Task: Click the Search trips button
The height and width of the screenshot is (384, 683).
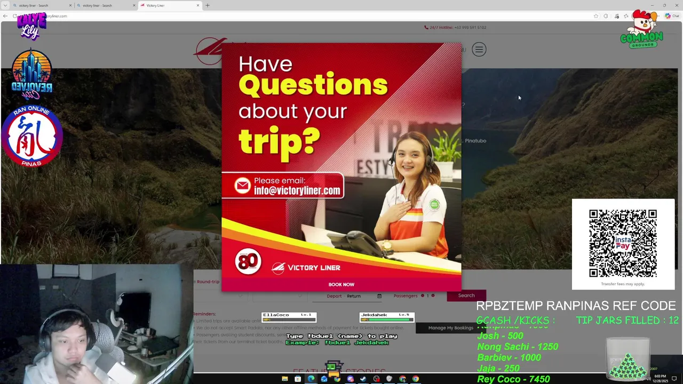Action: pyautogui.click(x=466, y=295)
